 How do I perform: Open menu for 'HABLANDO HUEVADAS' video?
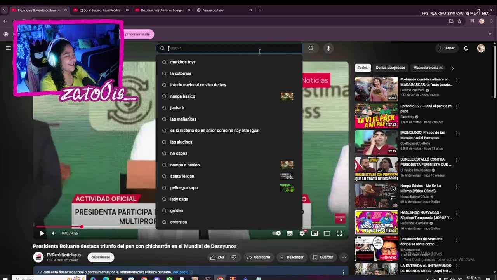(x=457, y=213)
